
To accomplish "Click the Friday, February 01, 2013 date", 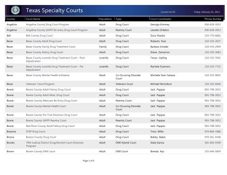I will click(207, 12).
